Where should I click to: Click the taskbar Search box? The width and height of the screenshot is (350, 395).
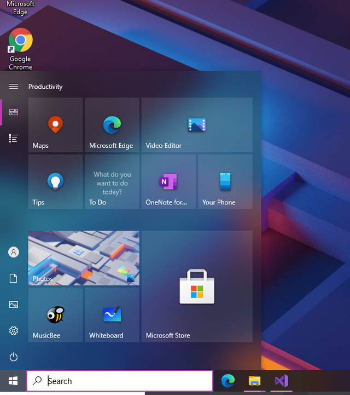tap(120, 381)
